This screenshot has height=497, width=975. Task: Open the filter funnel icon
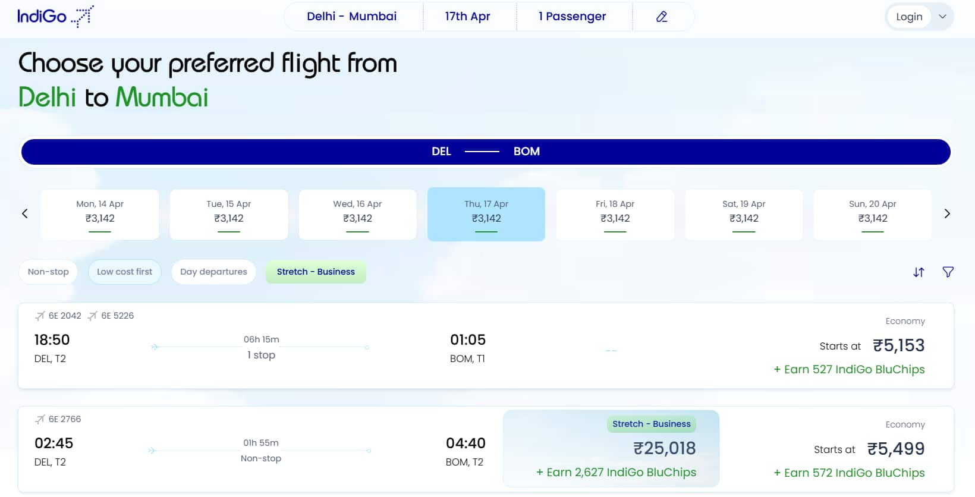click(x=948, y=272)
